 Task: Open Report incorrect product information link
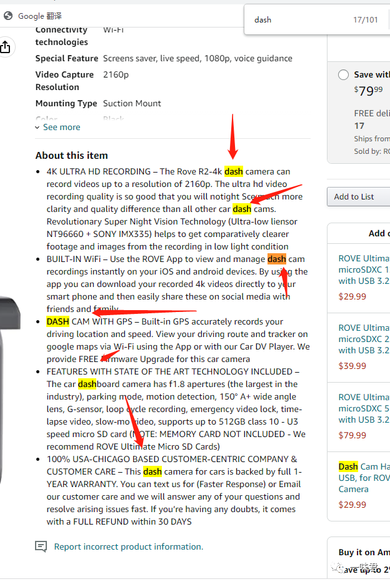[128, 546]
